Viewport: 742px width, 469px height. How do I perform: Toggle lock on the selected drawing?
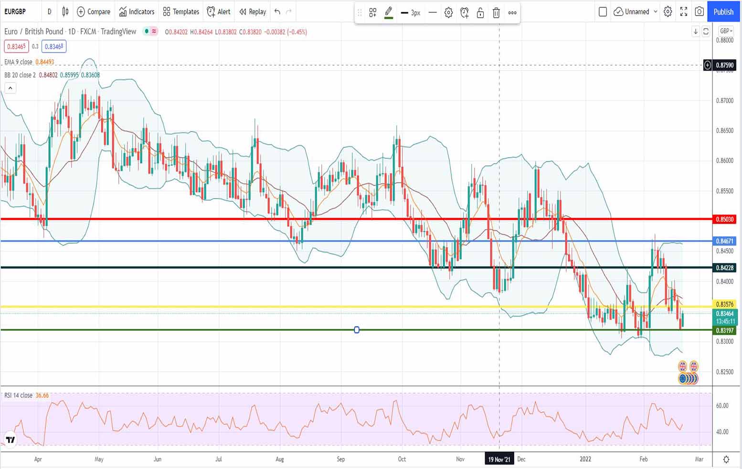[x=480, y=13]
